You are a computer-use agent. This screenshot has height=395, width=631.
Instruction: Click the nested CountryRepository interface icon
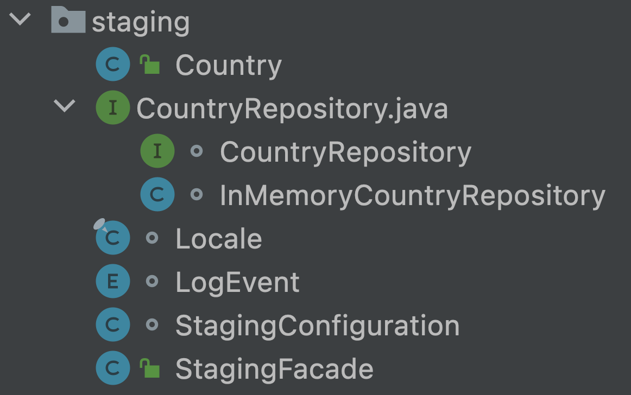pyautogui.click(x=157, y=151)
